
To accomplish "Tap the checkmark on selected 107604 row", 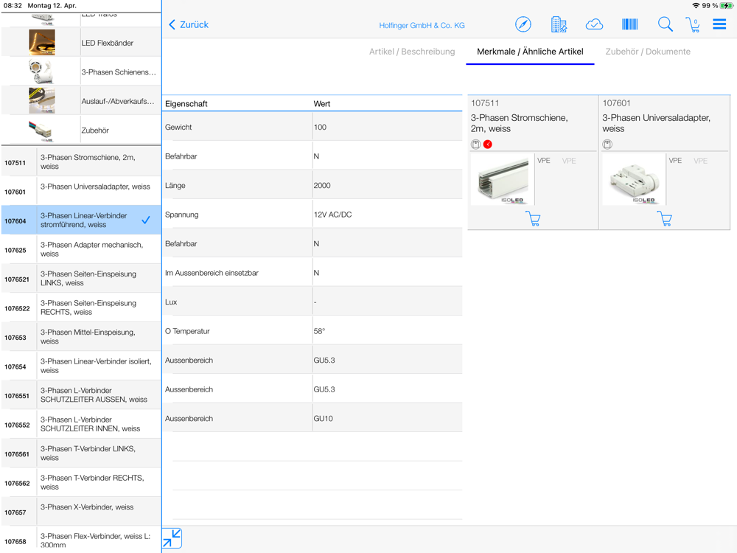I will click(146, 220).
